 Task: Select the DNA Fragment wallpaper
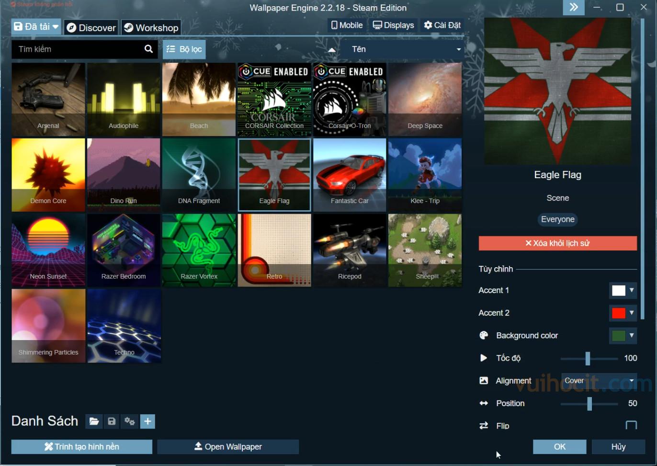click(x=199, y=175)
